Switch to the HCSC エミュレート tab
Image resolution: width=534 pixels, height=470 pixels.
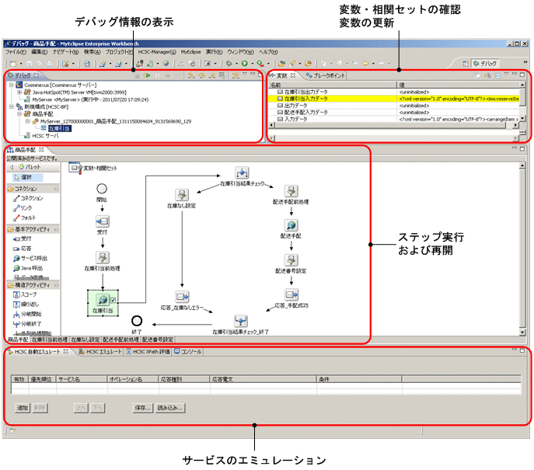click(x=99, y=352)
